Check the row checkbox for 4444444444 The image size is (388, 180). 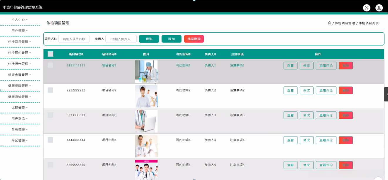[50, 140]
